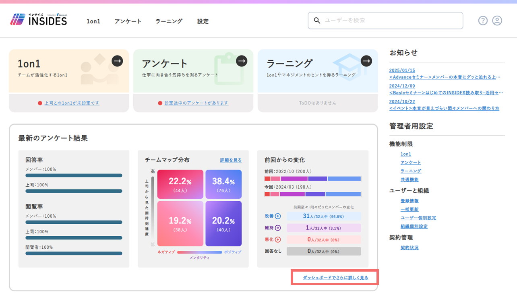
Task: Click the 前回:2022/10 distribution color bar
Action: 313,178
